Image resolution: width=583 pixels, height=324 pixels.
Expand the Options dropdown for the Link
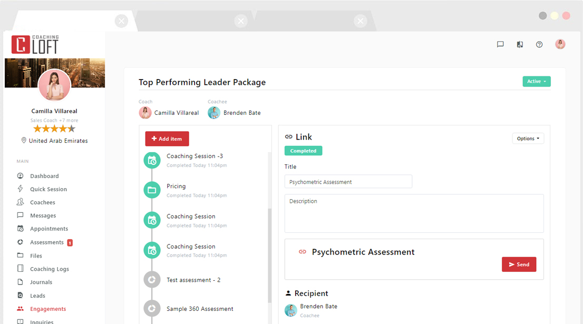528,138
